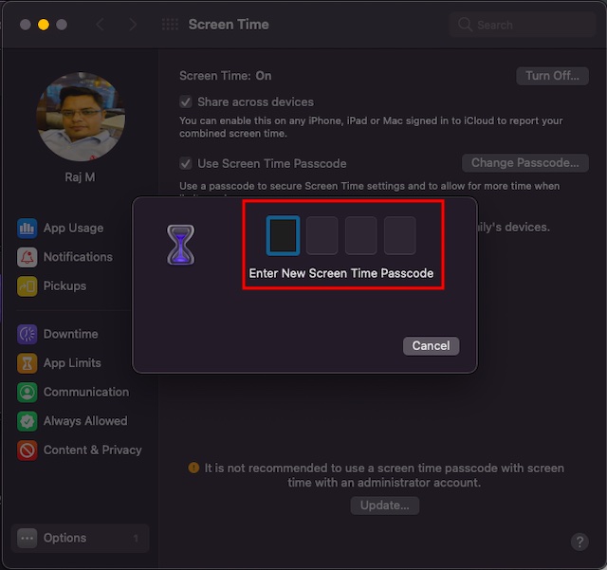Cancel the passcode dialog
The height and width of the screenshot is (570, 607).
coord(431,346)
